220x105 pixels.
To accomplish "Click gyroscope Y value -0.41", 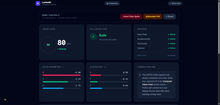I will click(x=125, y=79).
